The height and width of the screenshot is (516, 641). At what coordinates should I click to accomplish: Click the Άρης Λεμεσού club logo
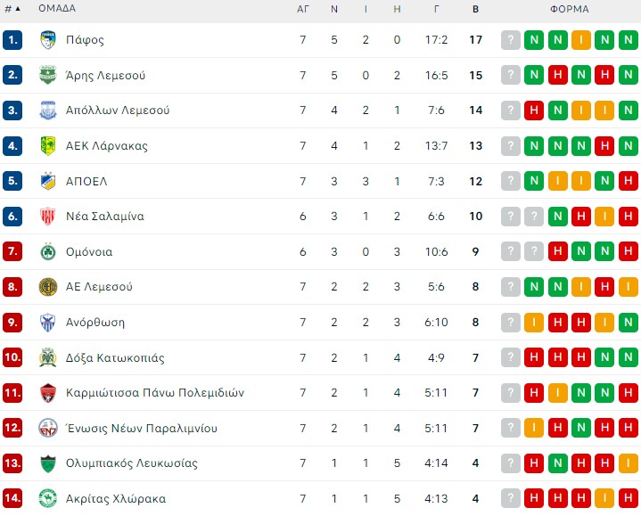click(48, 76)
